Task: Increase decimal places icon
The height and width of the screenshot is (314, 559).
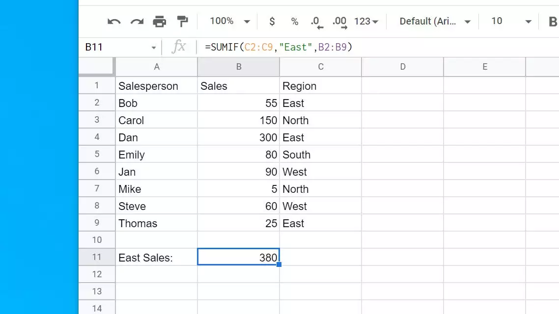Action: click(339, 22)
